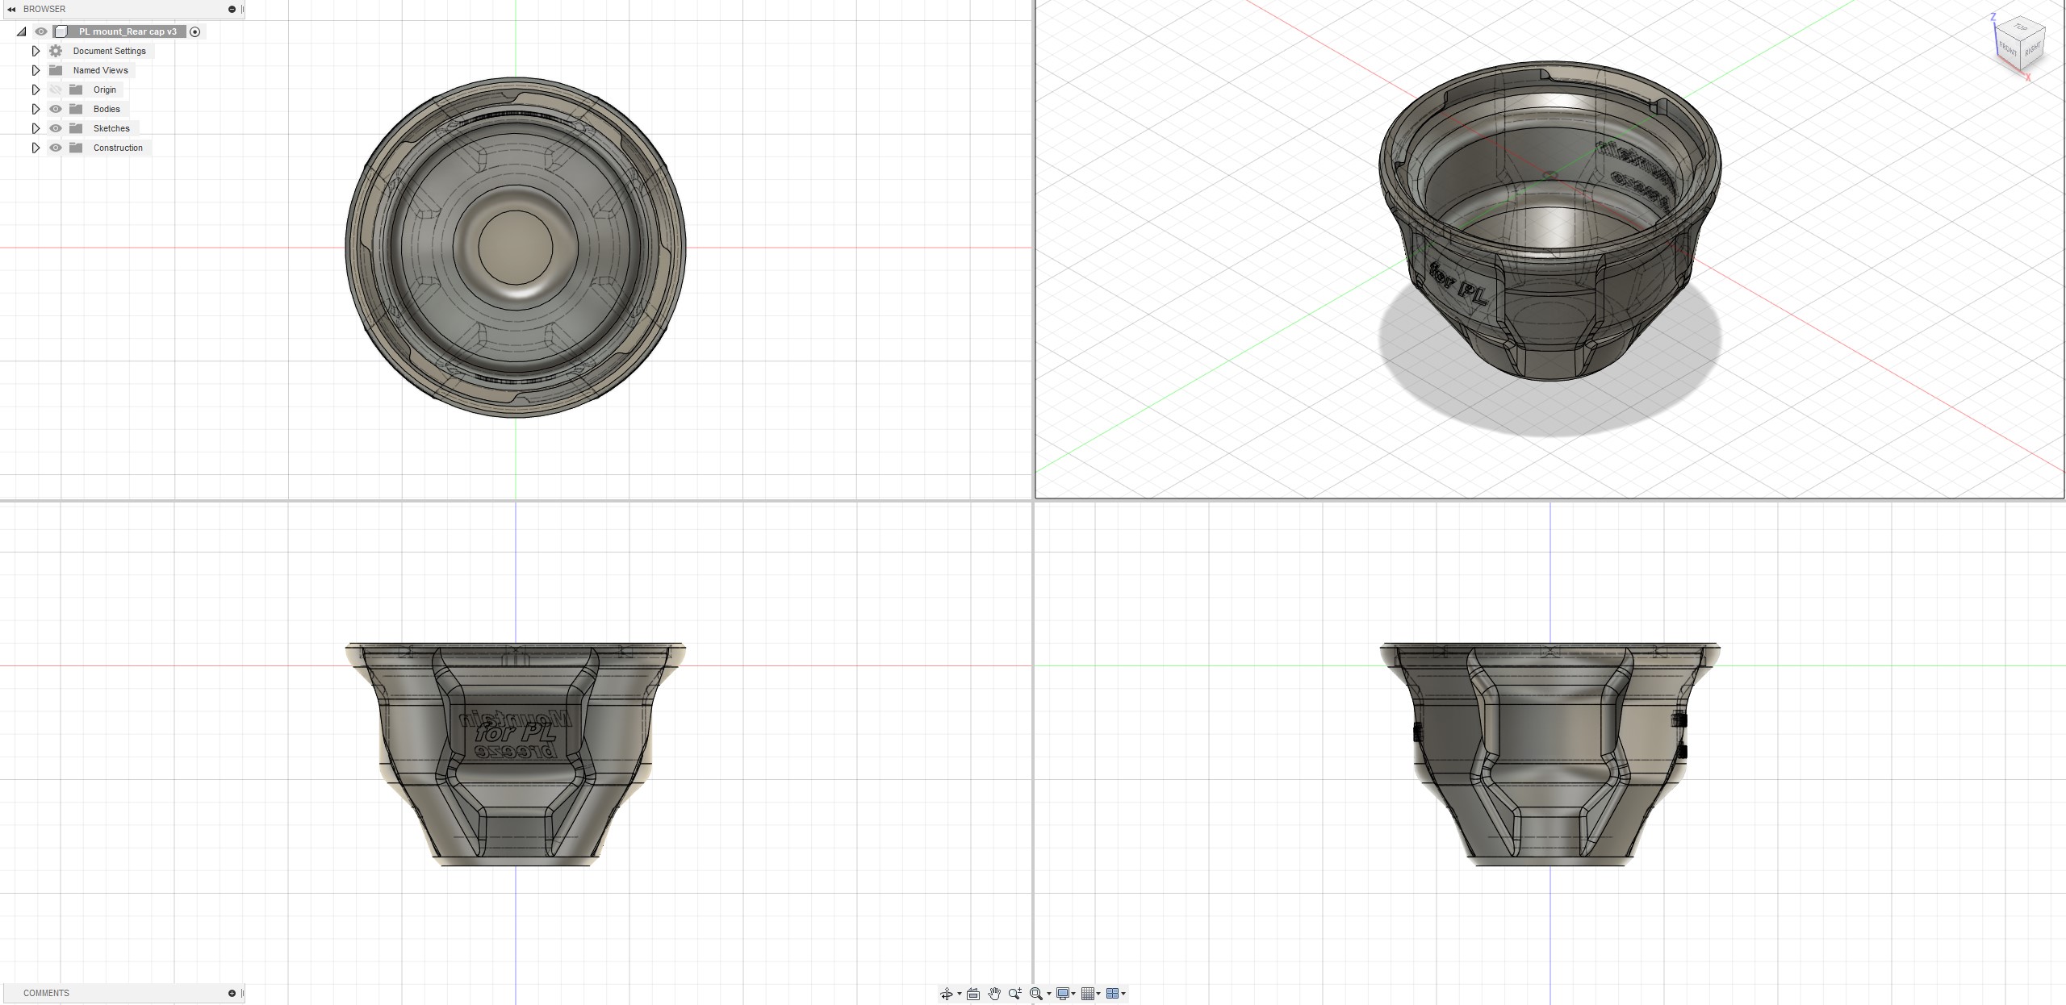Open Display Settings monitor icon
The height and width of the screenshot is (1005, 2066).
(x=1063, y=994)
